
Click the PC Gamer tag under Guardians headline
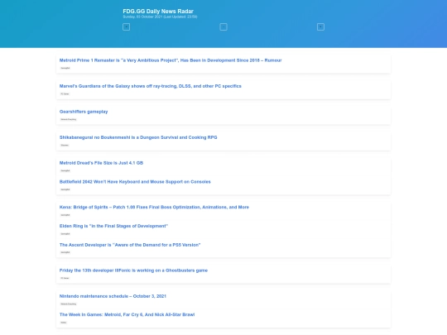tap(65, 93)
